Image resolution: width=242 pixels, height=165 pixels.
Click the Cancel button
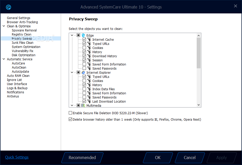(x=190, y=158)
